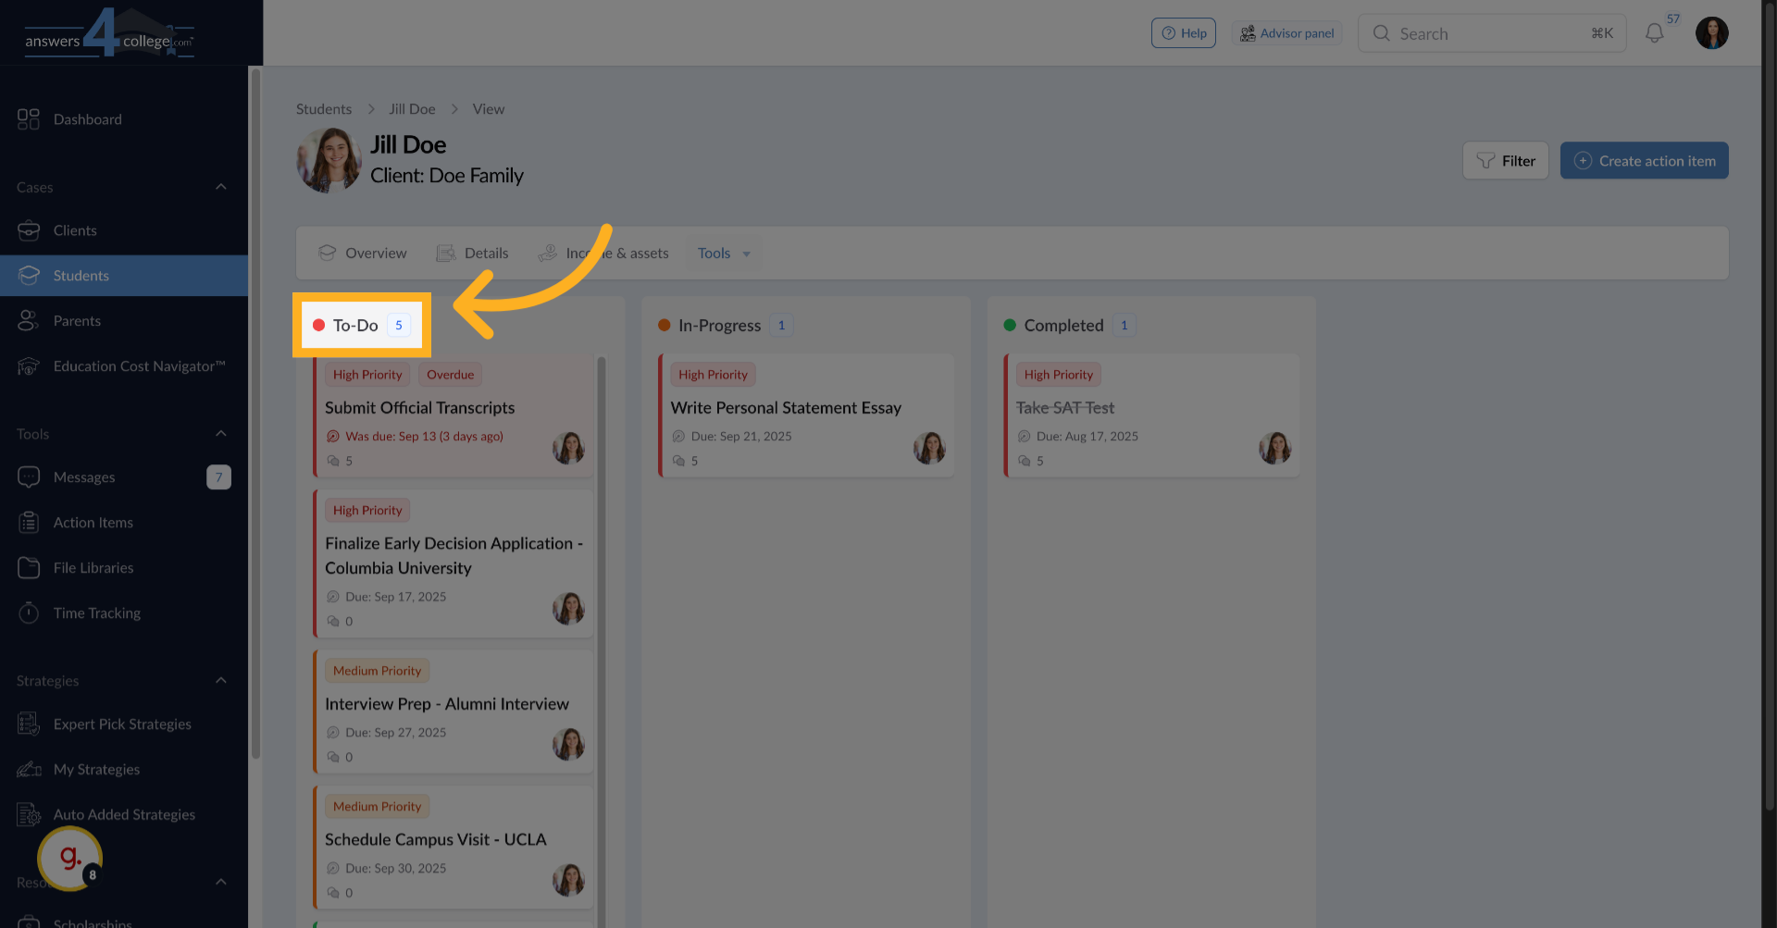1777x928 pixels.
Task: Open the Dashboard from the sidebar
Action: [x=88, y=119]
